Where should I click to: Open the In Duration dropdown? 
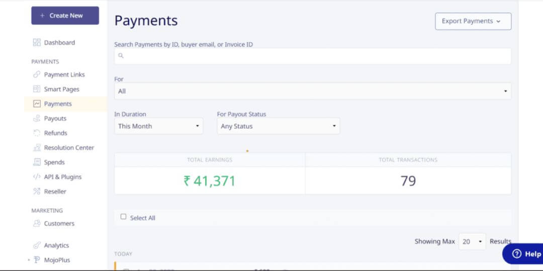tap(158, 126)
